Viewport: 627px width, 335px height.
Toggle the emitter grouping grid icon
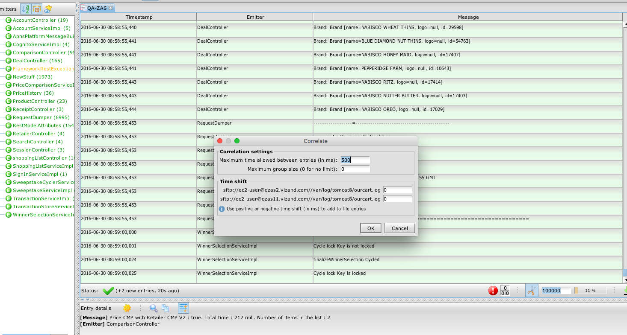tap(37, 9)
